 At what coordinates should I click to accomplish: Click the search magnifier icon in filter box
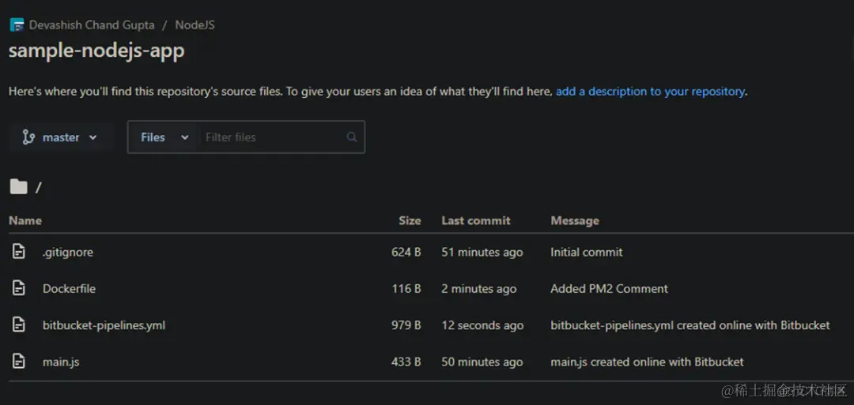point(352,137)
